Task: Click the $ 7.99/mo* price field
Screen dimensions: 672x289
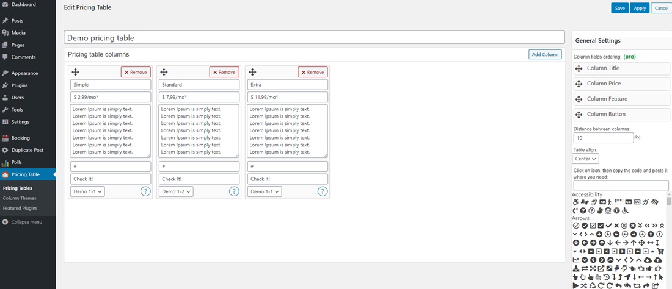Action: 199,97
